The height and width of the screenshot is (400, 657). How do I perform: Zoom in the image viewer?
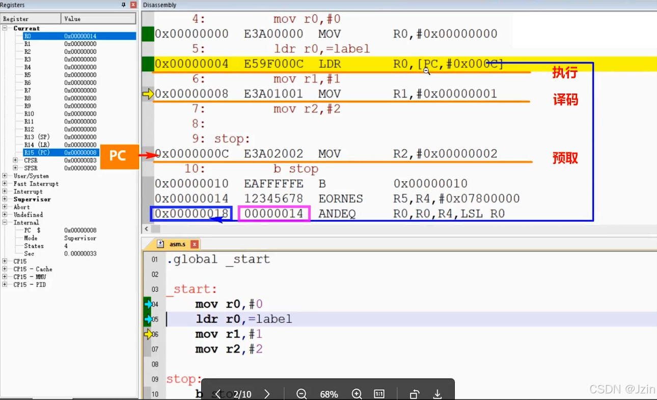tap(357, 394)
